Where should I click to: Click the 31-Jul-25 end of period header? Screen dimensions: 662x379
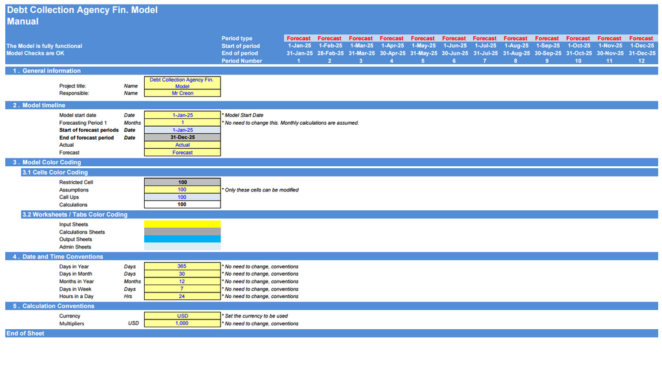coord(484,54)
